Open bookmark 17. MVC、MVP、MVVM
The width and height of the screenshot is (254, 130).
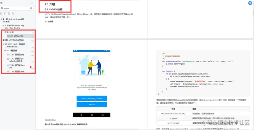click(14, 45)
